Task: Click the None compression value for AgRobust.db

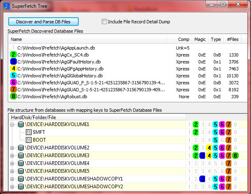Action: pyautogui.click(x=184, y=97)
